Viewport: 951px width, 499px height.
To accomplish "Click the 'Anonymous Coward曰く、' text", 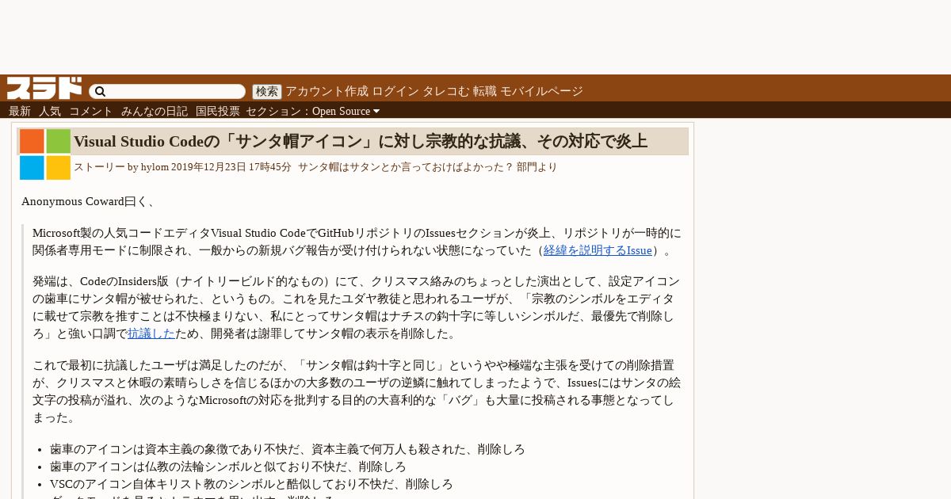I will pyautogui.click(x=89, y=201).
